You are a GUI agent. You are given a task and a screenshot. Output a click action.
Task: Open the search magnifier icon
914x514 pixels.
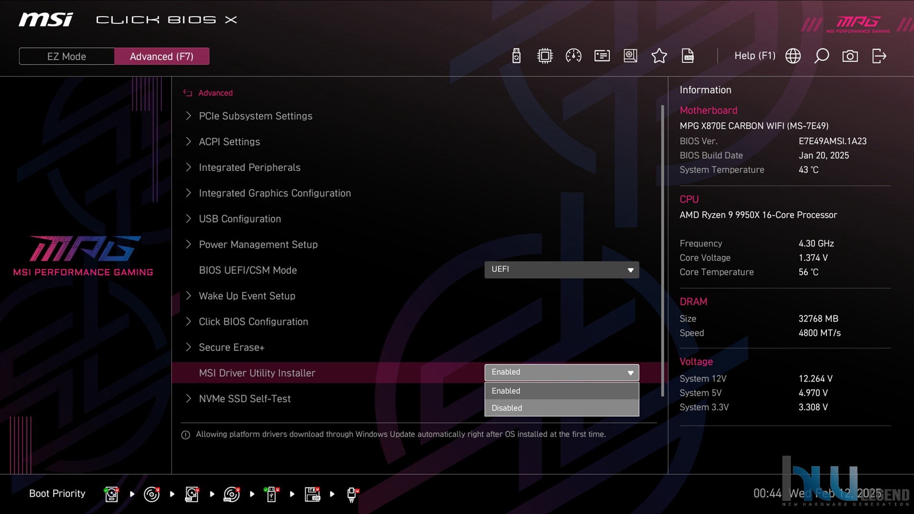822,56
